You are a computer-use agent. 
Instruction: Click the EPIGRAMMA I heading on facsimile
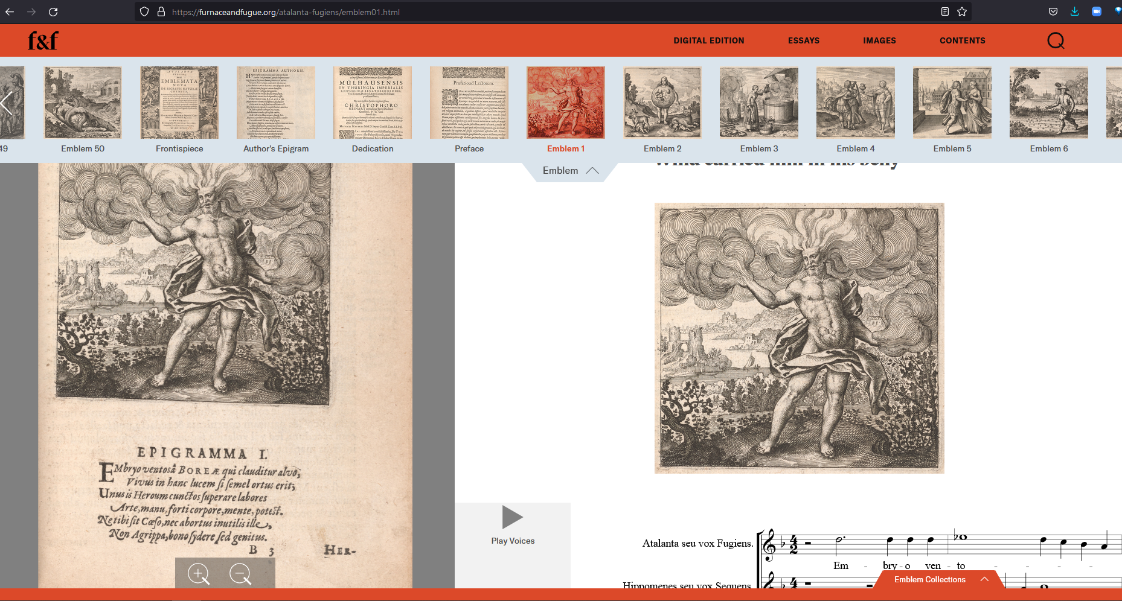point(202,453)
